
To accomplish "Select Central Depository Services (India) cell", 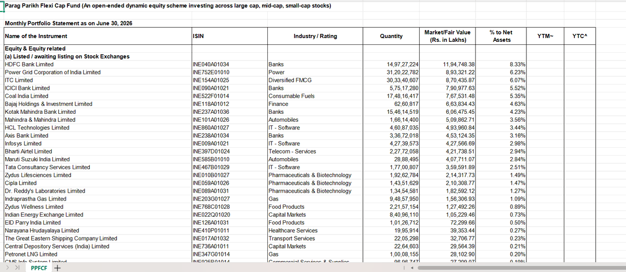I will click(98, 246).
